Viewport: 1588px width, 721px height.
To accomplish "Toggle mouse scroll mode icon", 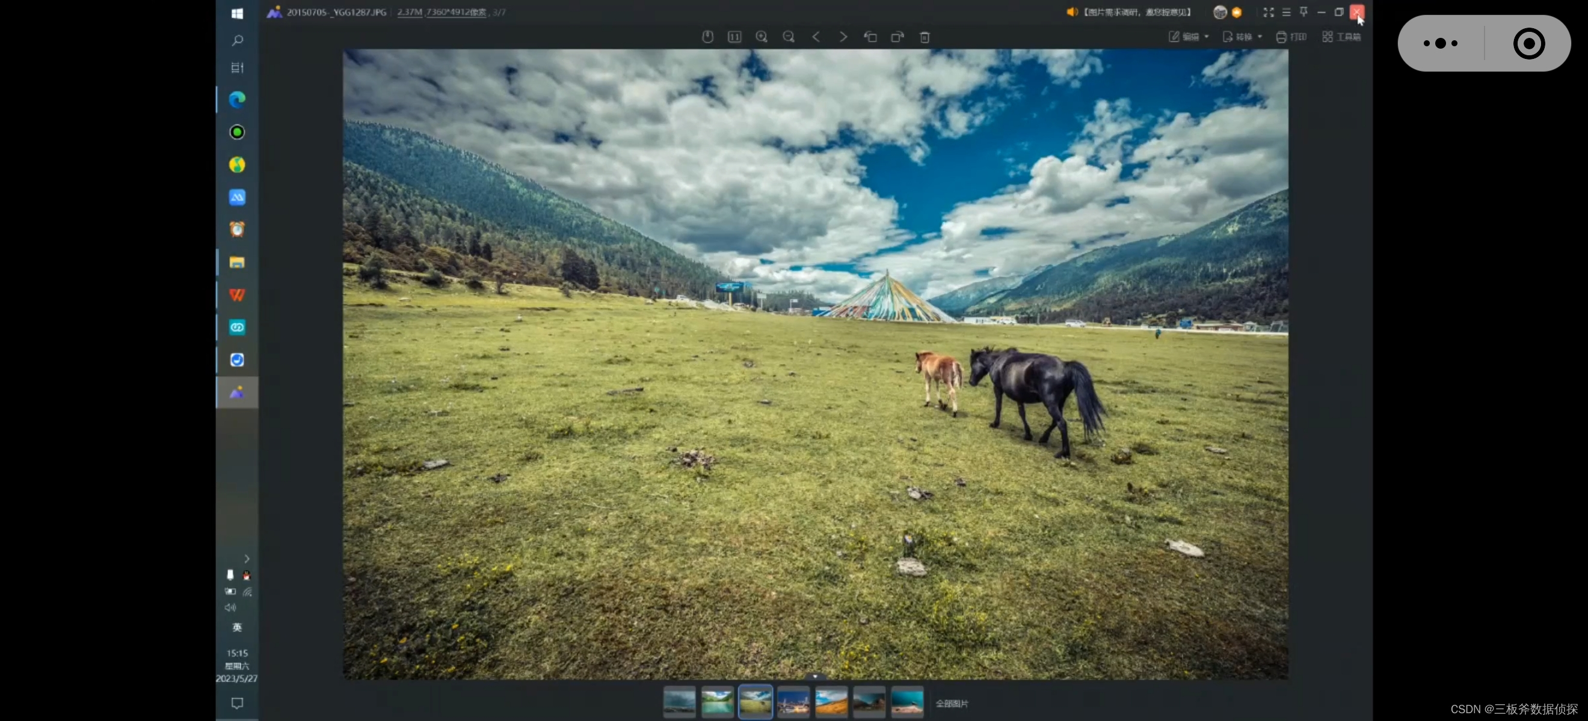I will (708, 37).
